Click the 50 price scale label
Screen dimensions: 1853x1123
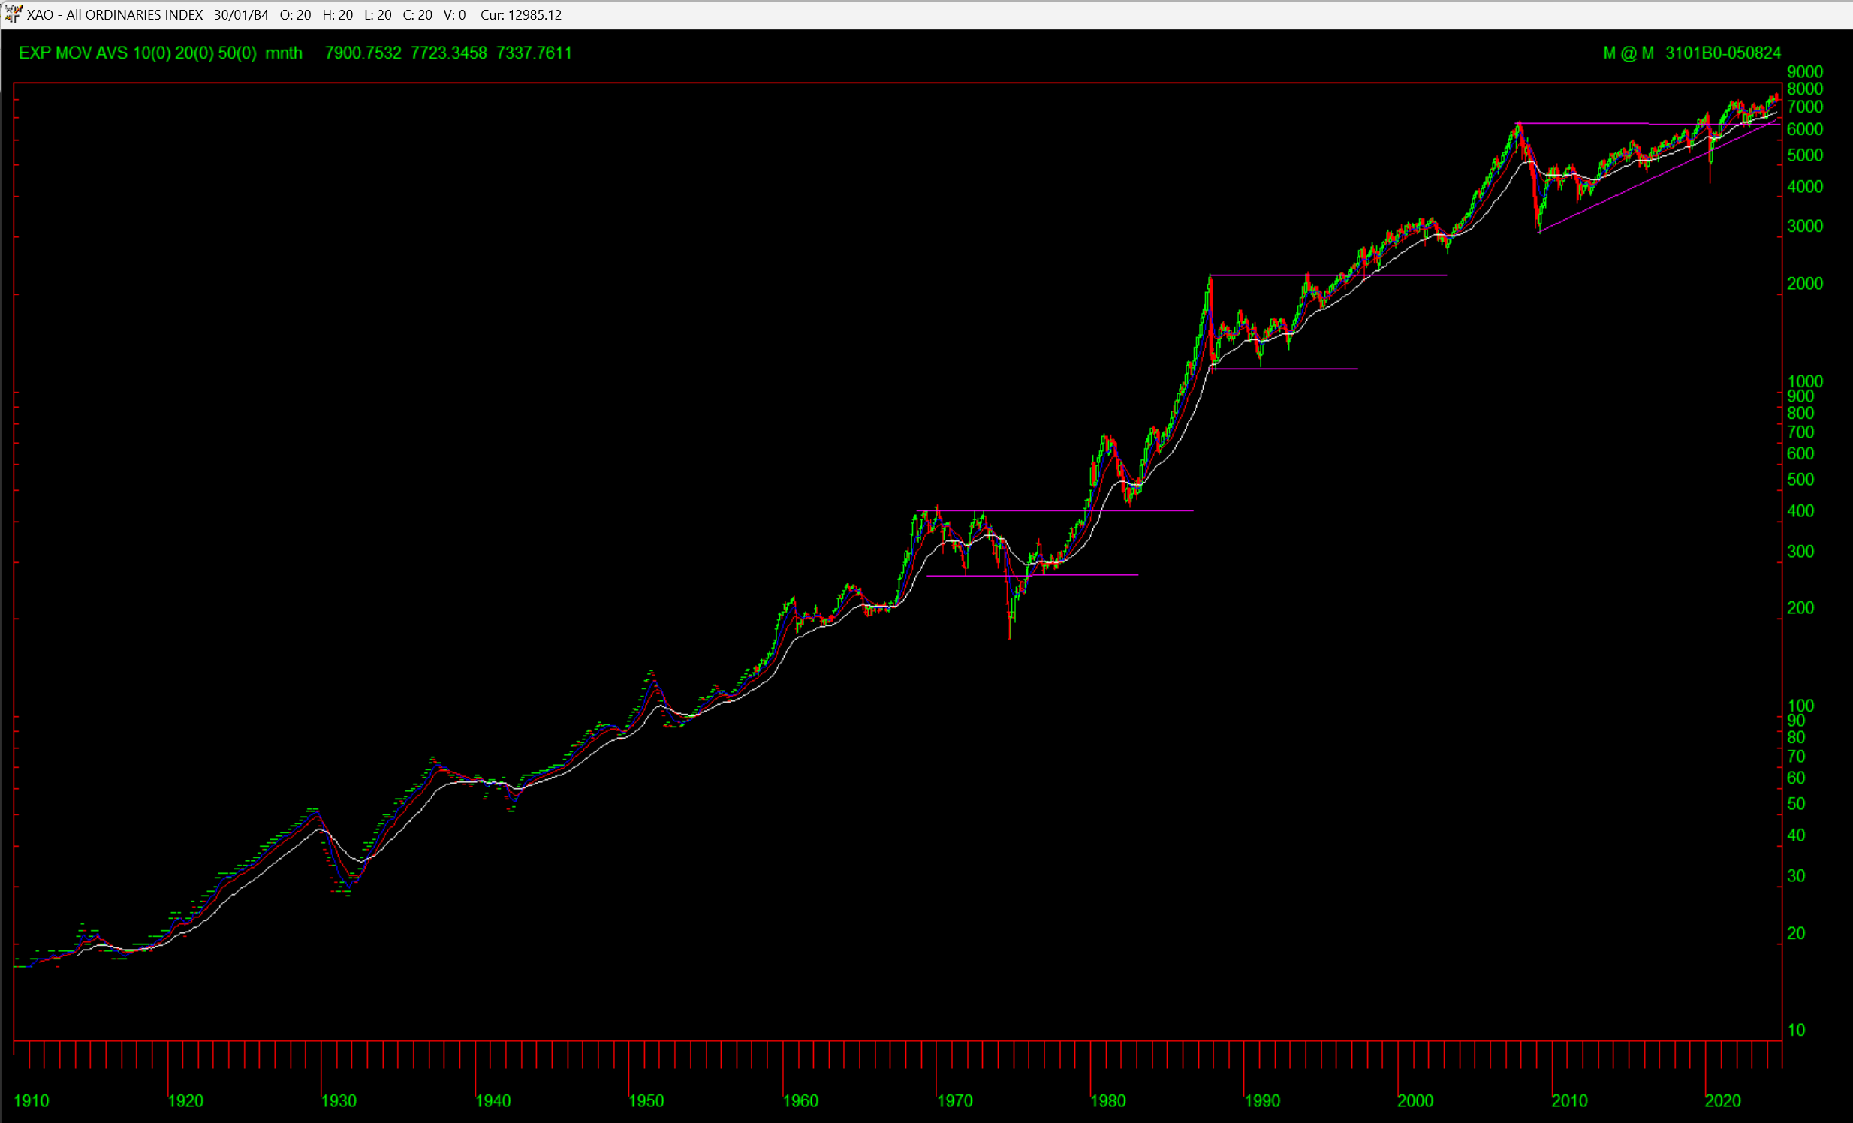[x=1796, y=804]
